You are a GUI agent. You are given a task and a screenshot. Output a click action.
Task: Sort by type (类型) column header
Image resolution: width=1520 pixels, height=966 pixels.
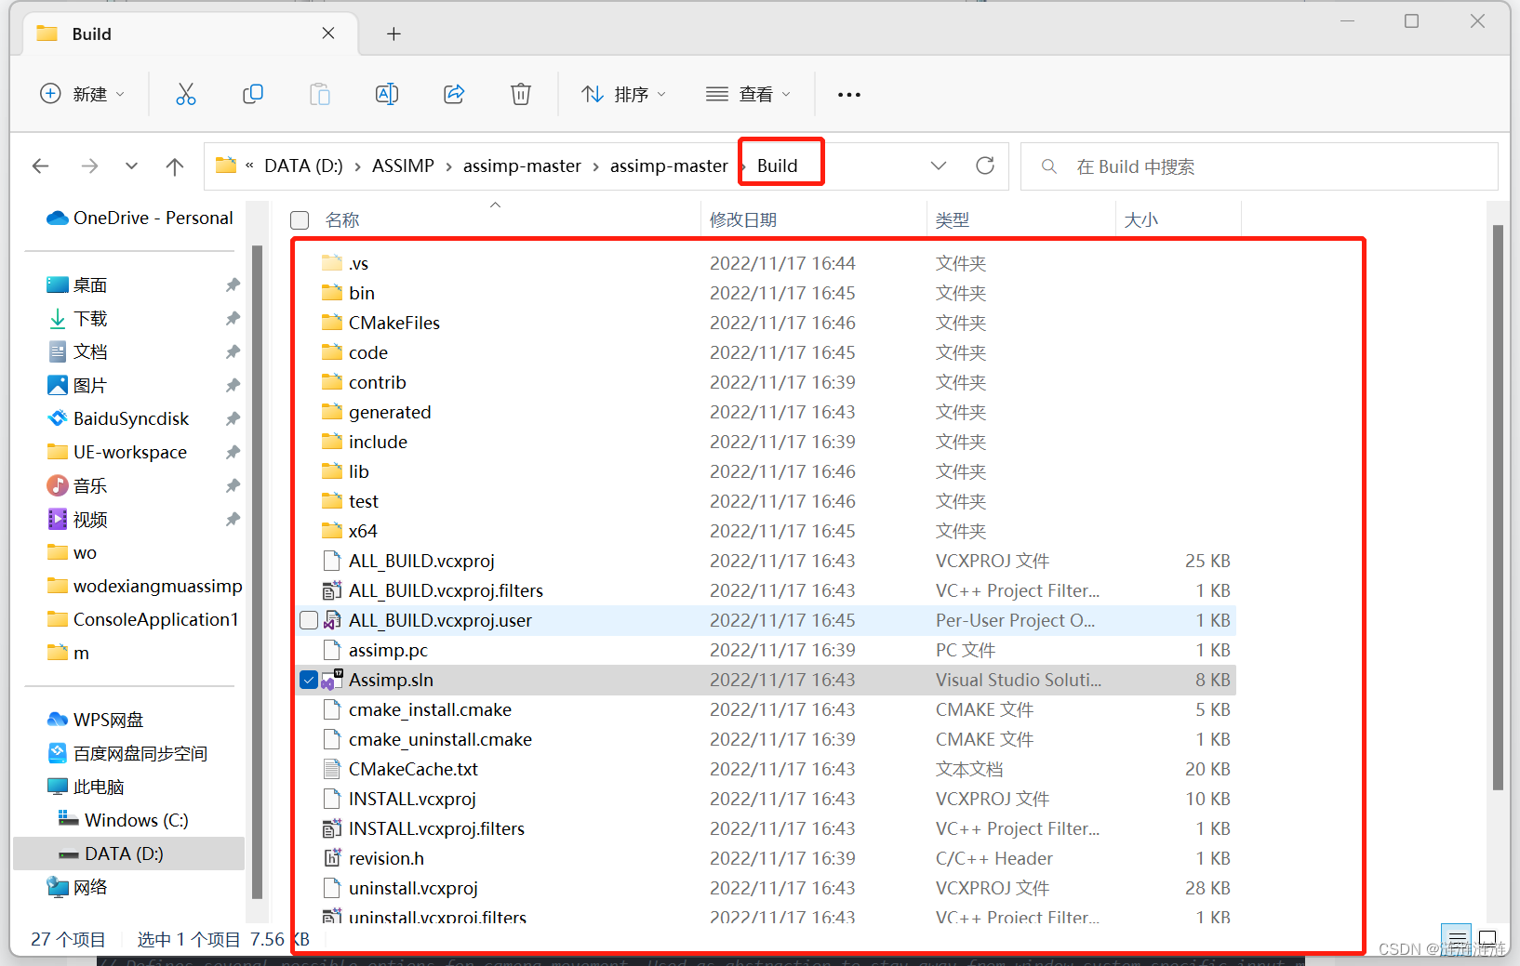click(x=953, y=220)
